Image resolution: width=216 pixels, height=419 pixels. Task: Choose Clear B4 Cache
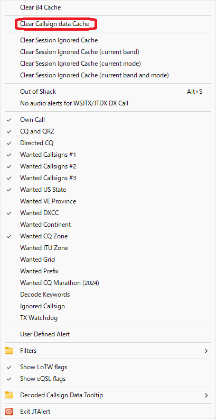pos(108,7)
